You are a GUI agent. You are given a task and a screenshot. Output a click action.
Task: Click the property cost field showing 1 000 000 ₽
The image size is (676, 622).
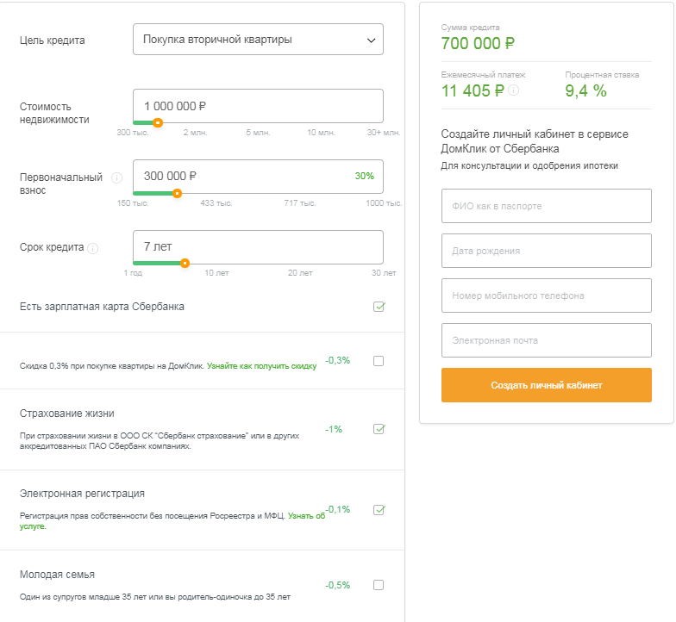click(x=258, y=105)
